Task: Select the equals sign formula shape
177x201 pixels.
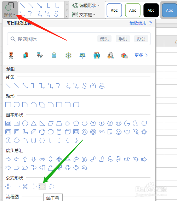Action: point(42,186)
